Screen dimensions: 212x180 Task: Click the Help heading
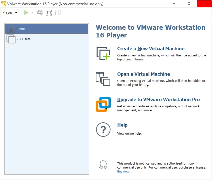point(122,125)
